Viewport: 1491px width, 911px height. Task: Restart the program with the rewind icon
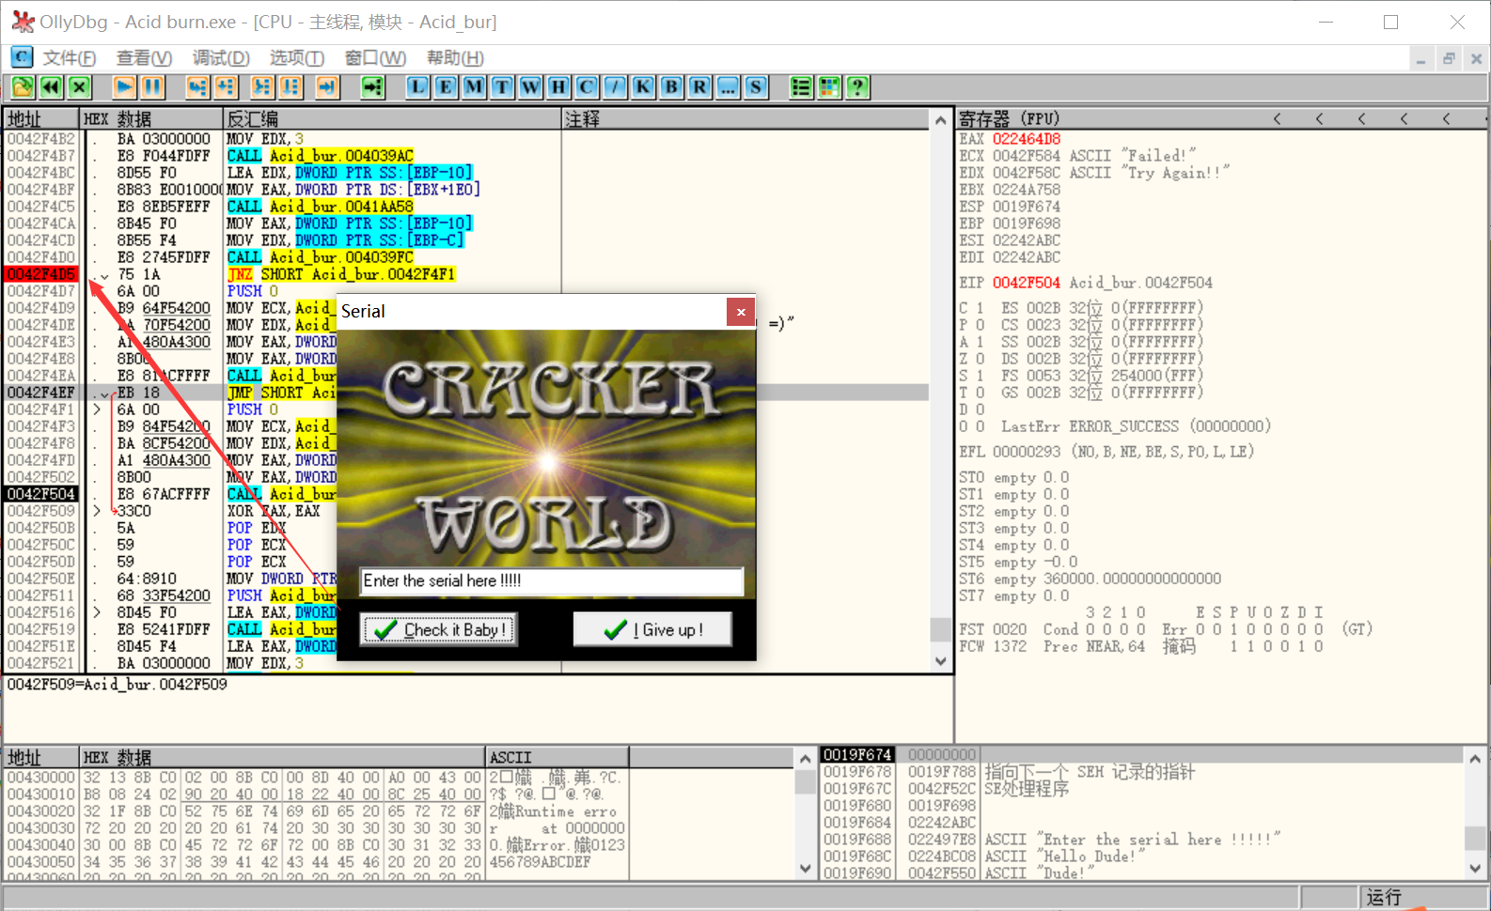coord(52,87)
